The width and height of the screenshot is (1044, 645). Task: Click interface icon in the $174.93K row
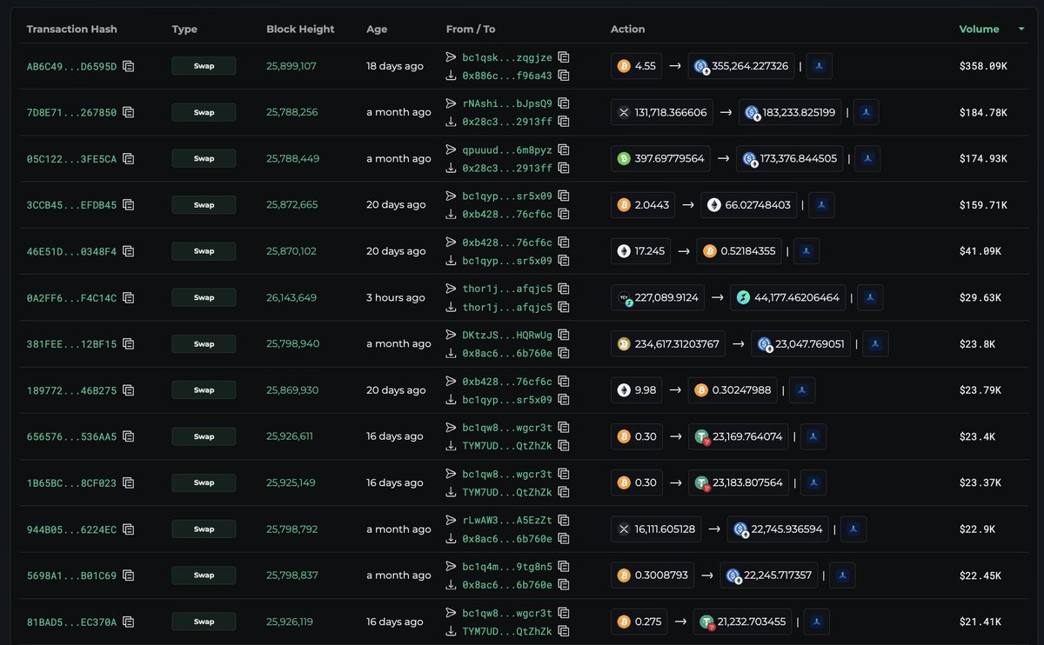coord(868,159)
